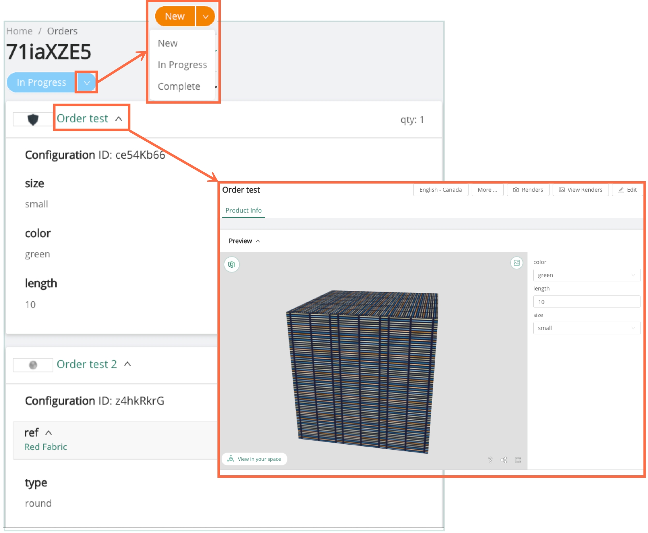Screen dimensions: 648x533
Task: Open the In Progress status dropdown arrow
Action: click(x=87, y=83)
